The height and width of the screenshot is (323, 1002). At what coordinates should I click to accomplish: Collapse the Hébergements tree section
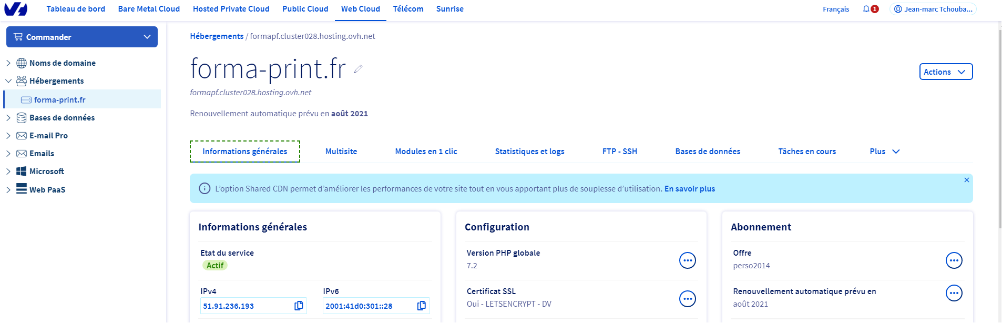pyautogui.click(x=8, y=81)
